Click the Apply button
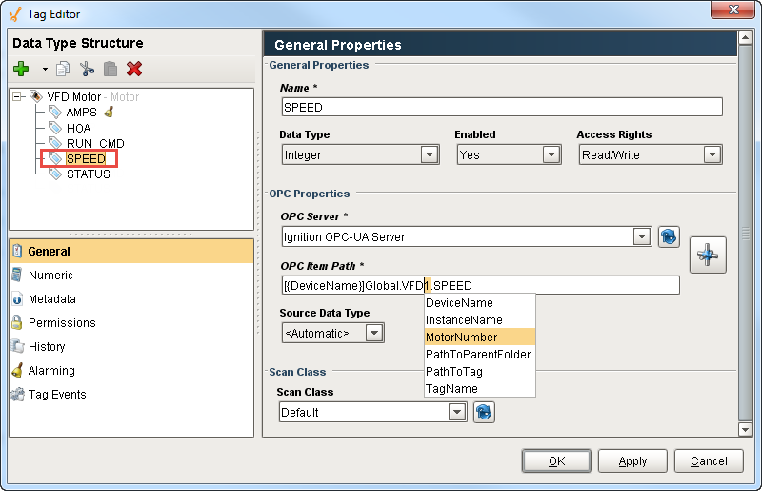 pyautogui.click(x=632, y=461)
